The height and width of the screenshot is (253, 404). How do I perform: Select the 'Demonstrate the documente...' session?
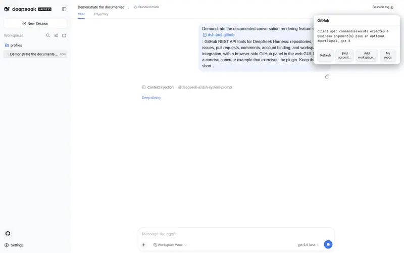point(35,54)
